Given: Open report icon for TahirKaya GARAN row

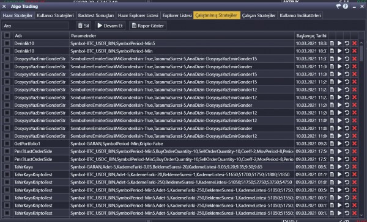Looking at the screenshot, I should coord(332,167).
